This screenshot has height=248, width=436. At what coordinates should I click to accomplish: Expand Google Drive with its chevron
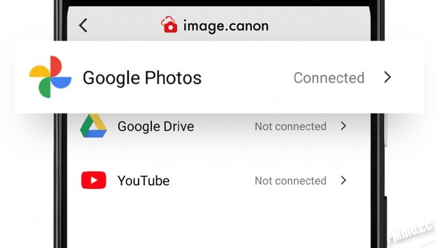pos(344,126)
